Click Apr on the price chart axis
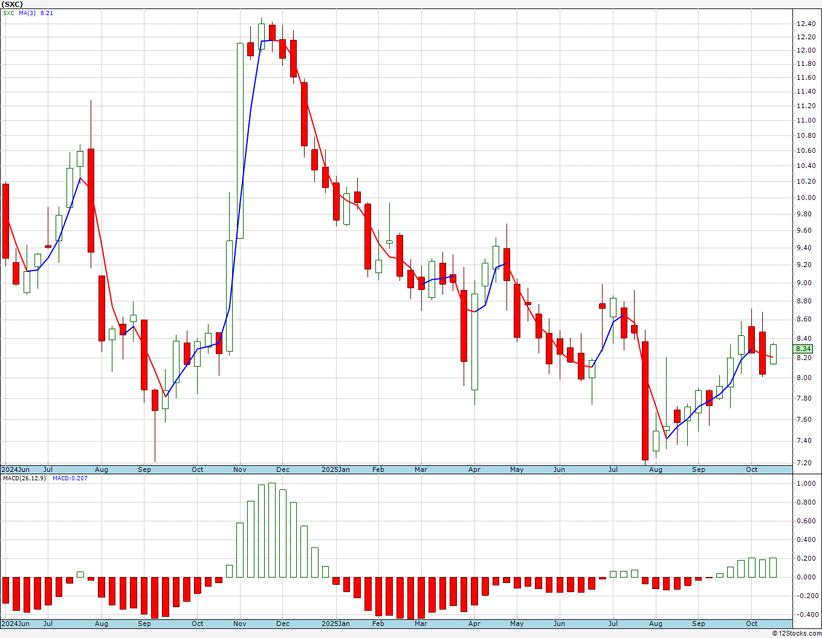Image resolution: width=822 pixels, height=638 pixels. (474, 469)
